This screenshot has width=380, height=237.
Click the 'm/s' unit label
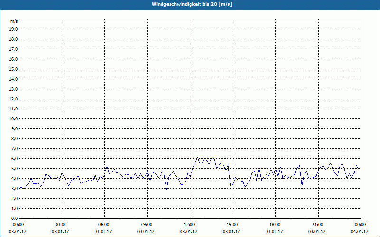pos(14,21)
